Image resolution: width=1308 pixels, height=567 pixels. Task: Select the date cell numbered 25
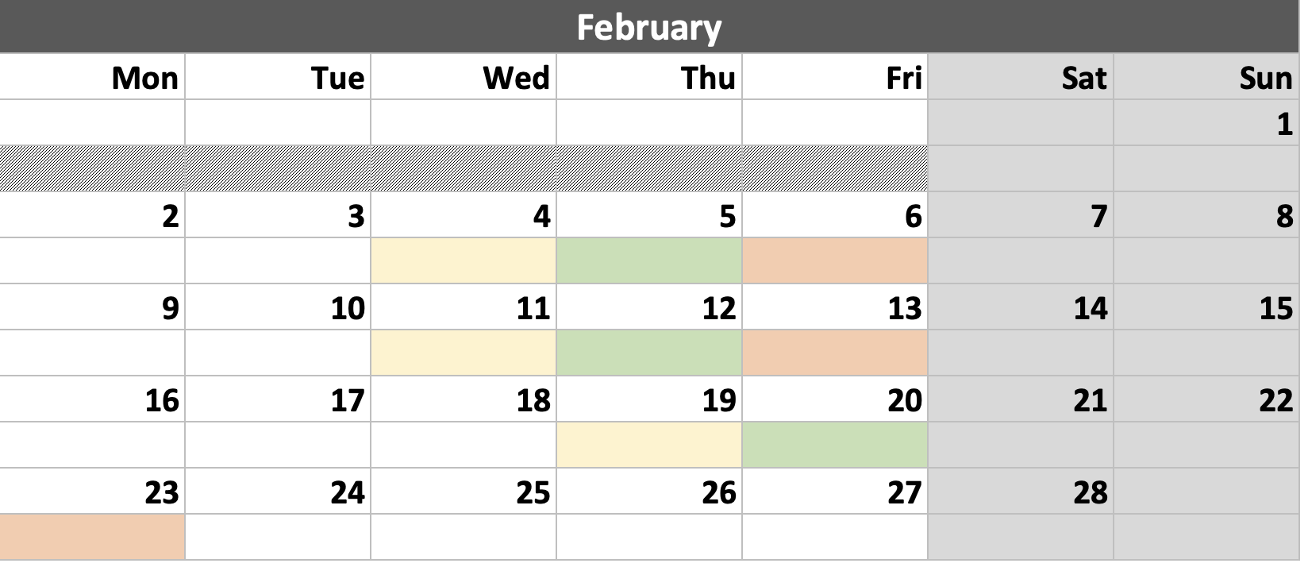(x=464, y=492)
